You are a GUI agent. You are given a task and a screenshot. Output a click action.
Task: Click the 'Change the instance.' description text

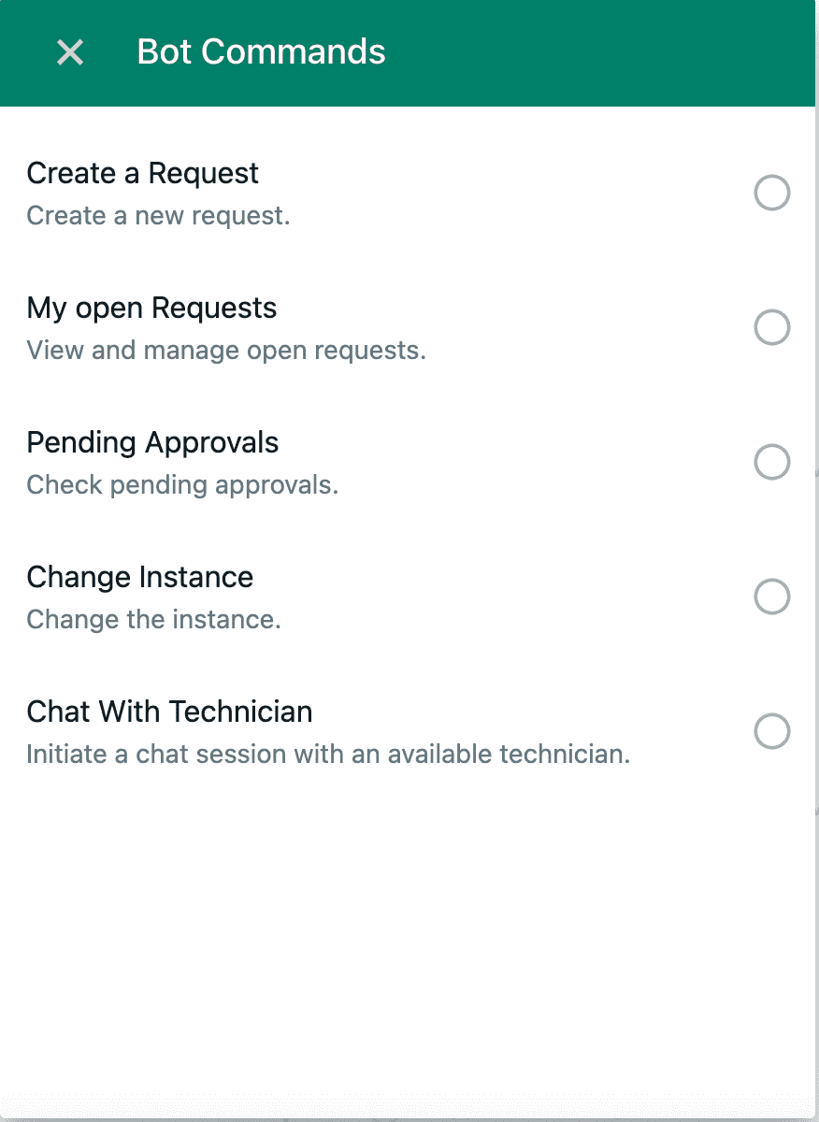coord(153,620)
